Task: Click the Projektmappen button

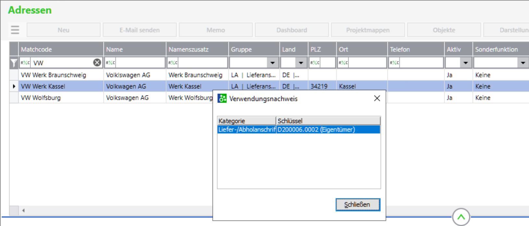Action: pyautogui.click(x=368, y=30)
